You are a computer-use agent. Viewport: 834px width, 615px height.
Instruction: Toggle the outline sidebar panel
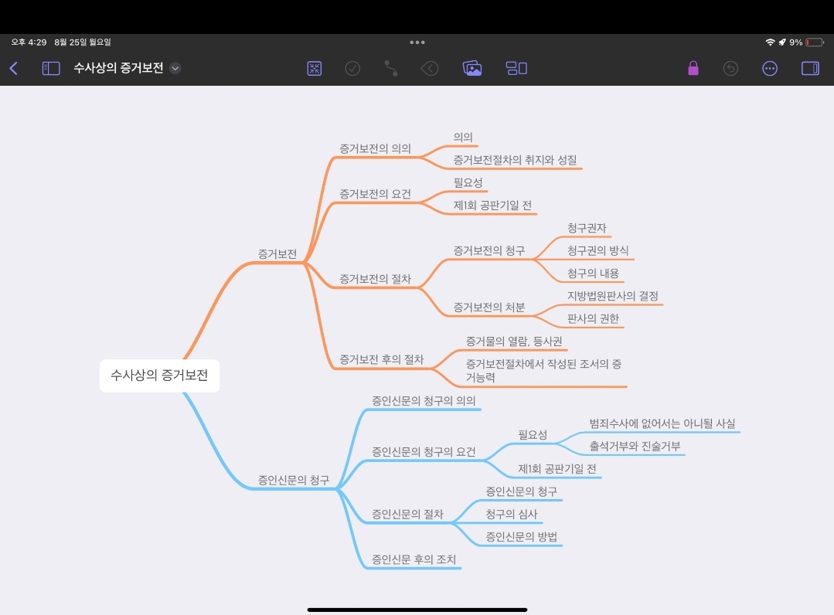click(51, 69)
